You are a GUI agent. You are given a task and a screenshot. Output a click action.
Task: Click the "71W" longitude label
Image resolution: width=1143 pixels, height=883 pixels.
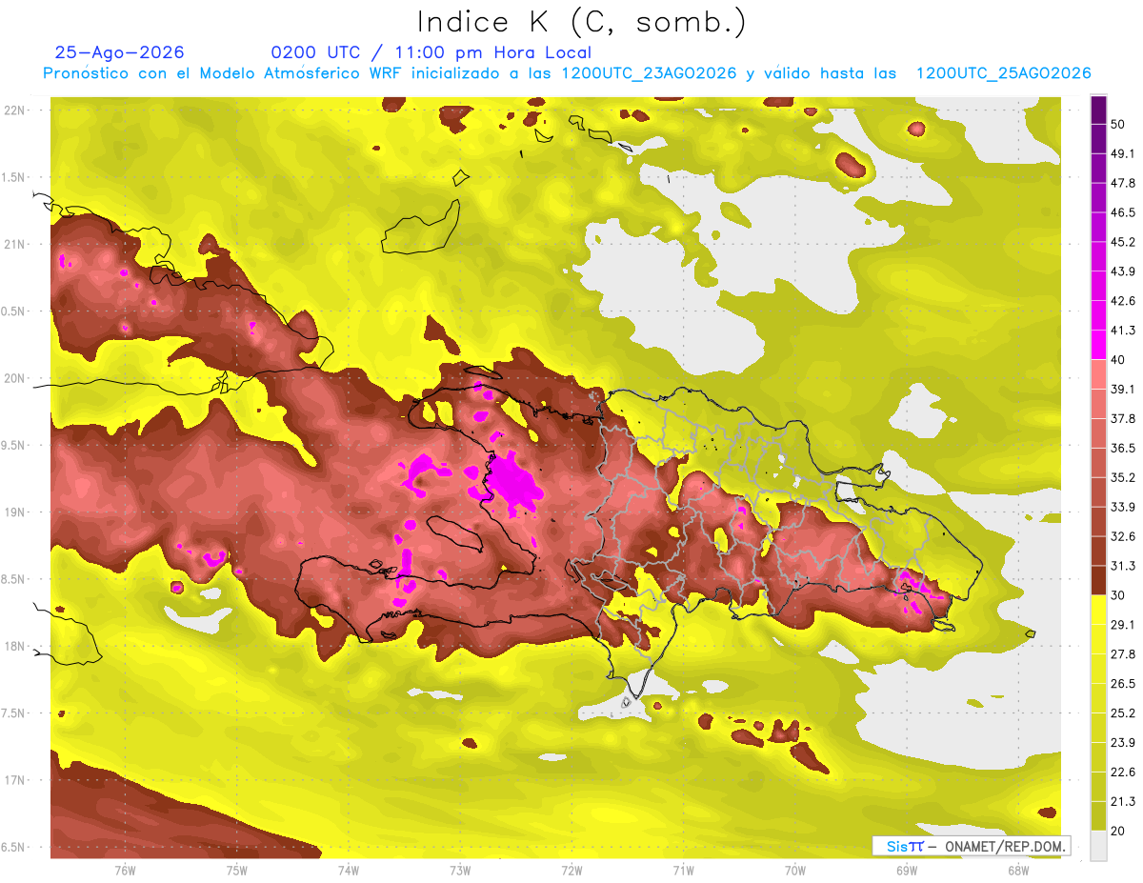[683, 871]
